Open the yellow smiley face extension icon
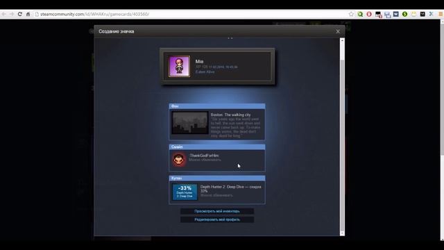Viewport: 444px width, 250px height. [x=413, y=14]
